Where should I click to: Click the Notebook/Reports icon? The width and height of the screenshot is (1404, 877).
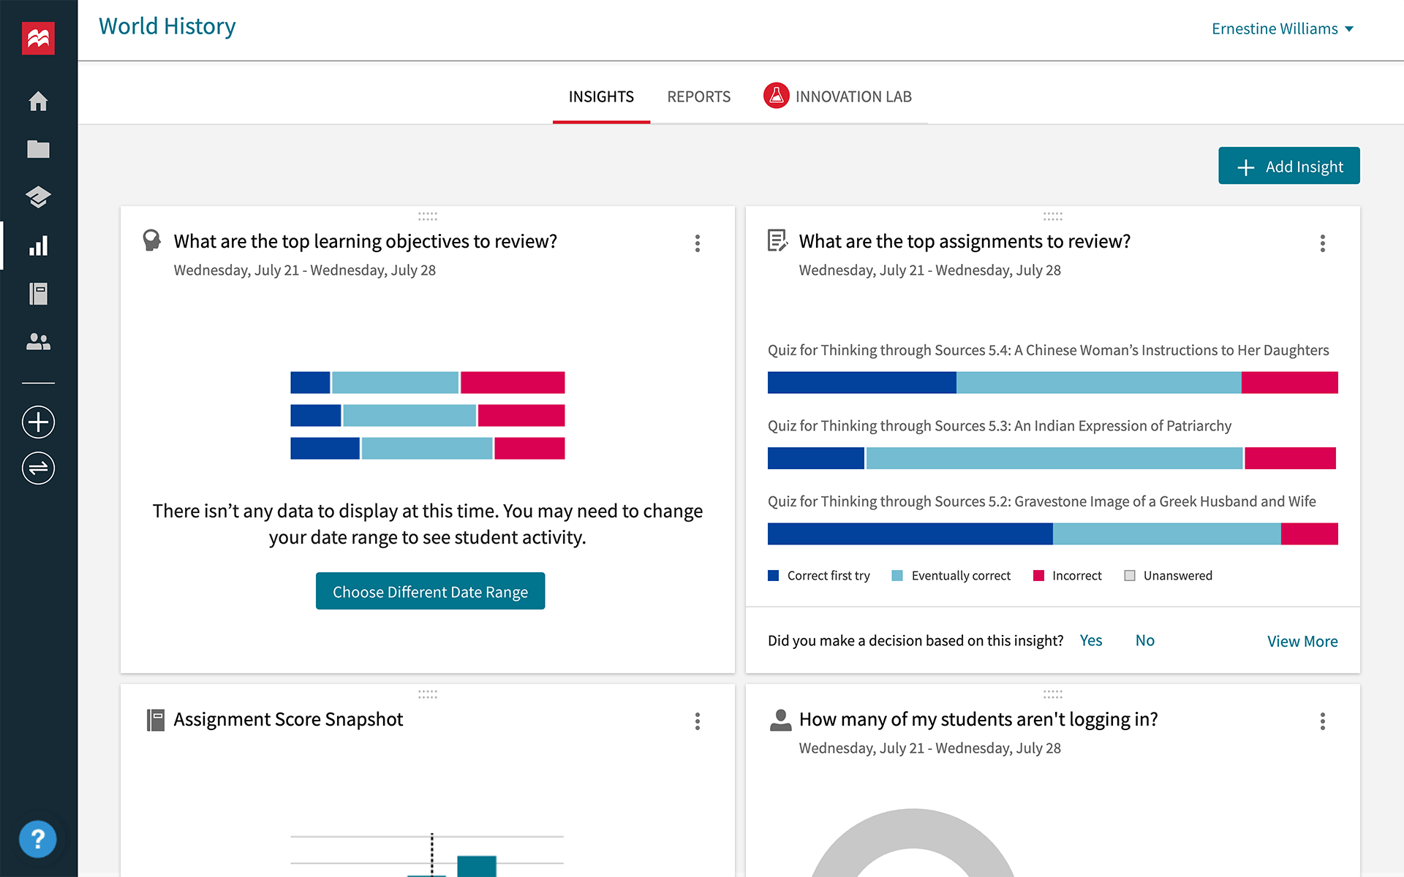39,294
